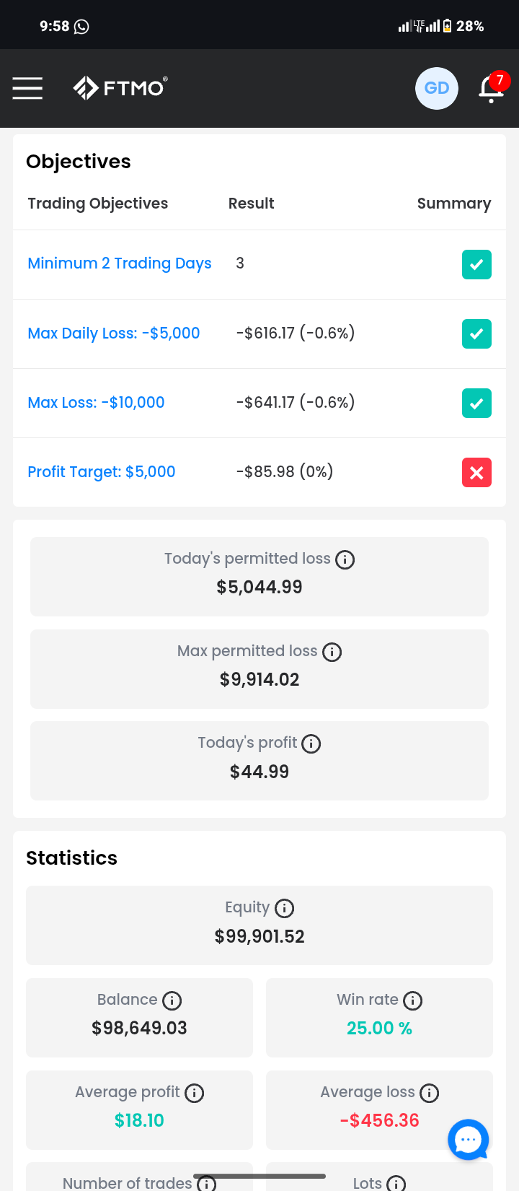
Task: Open the Max Daily Loss: -$5,000 link
Action: tap(114, 333)
